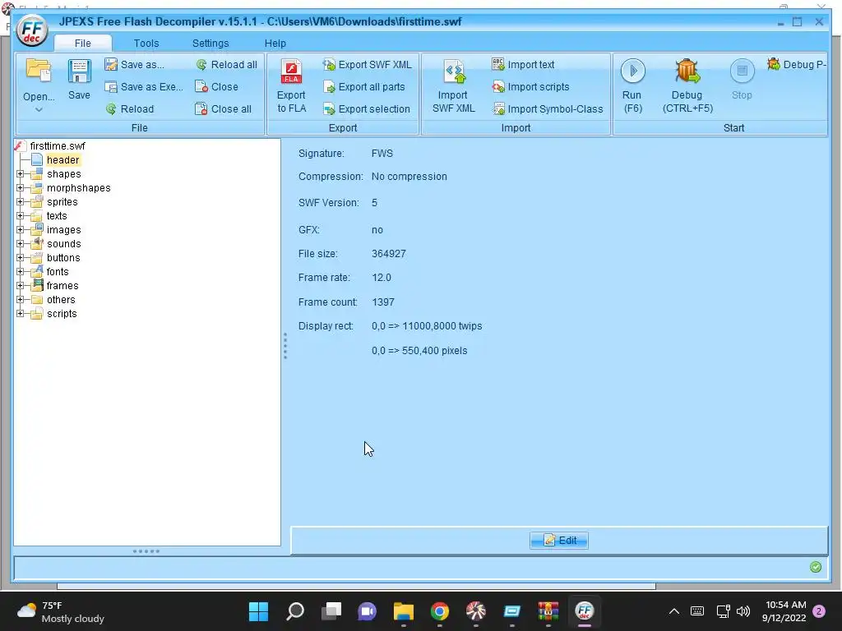Expand the others tree node
The image size is (842, 631).
click(21, 299)
